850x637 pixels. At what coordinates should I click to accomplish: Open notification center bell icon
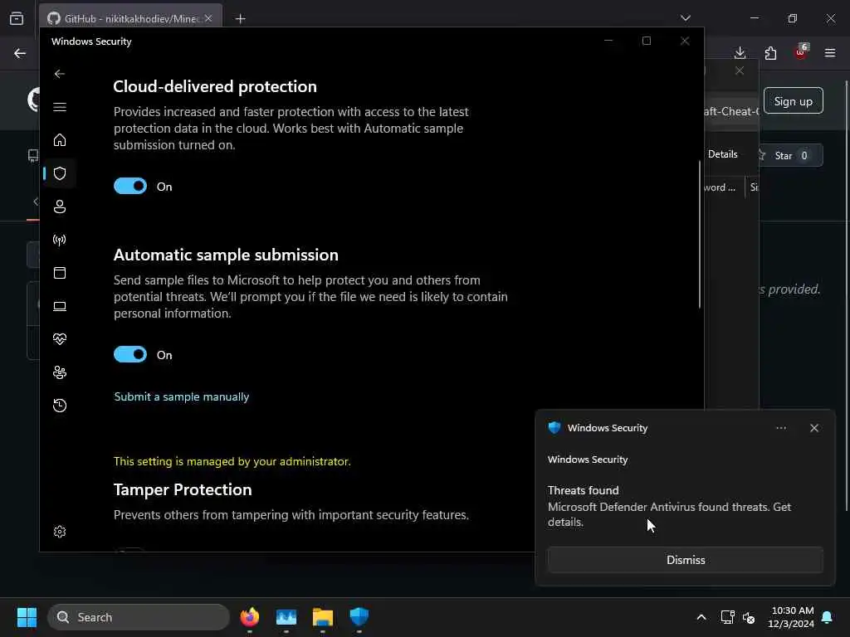[828, 617]
